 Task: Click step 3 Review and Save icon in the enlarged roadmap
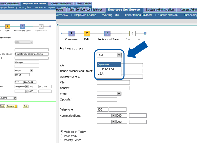[x=107, y=33]
